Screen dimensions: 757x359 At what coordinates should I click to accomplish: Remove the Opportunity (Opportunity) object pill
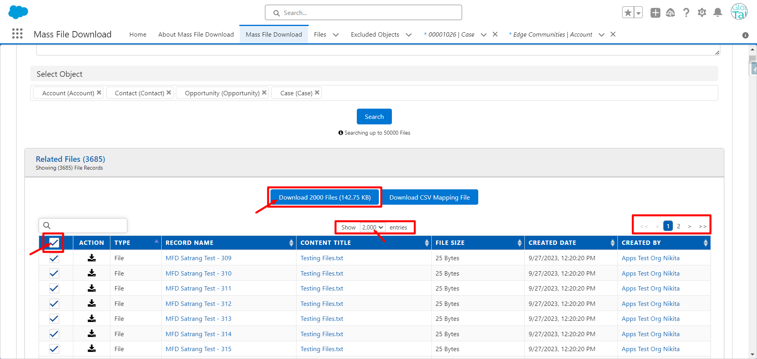pos(264,93)
